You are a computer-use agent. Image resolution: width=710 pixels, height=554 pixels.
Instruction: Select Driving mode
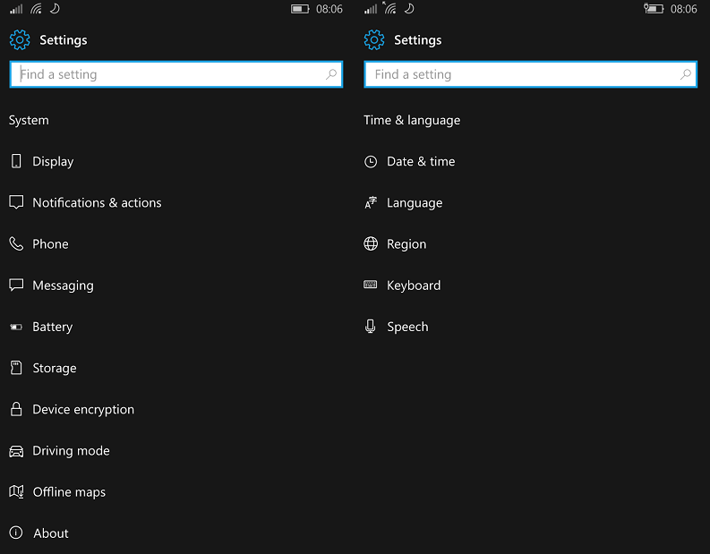pyautogui.click(x=71, y=451)
